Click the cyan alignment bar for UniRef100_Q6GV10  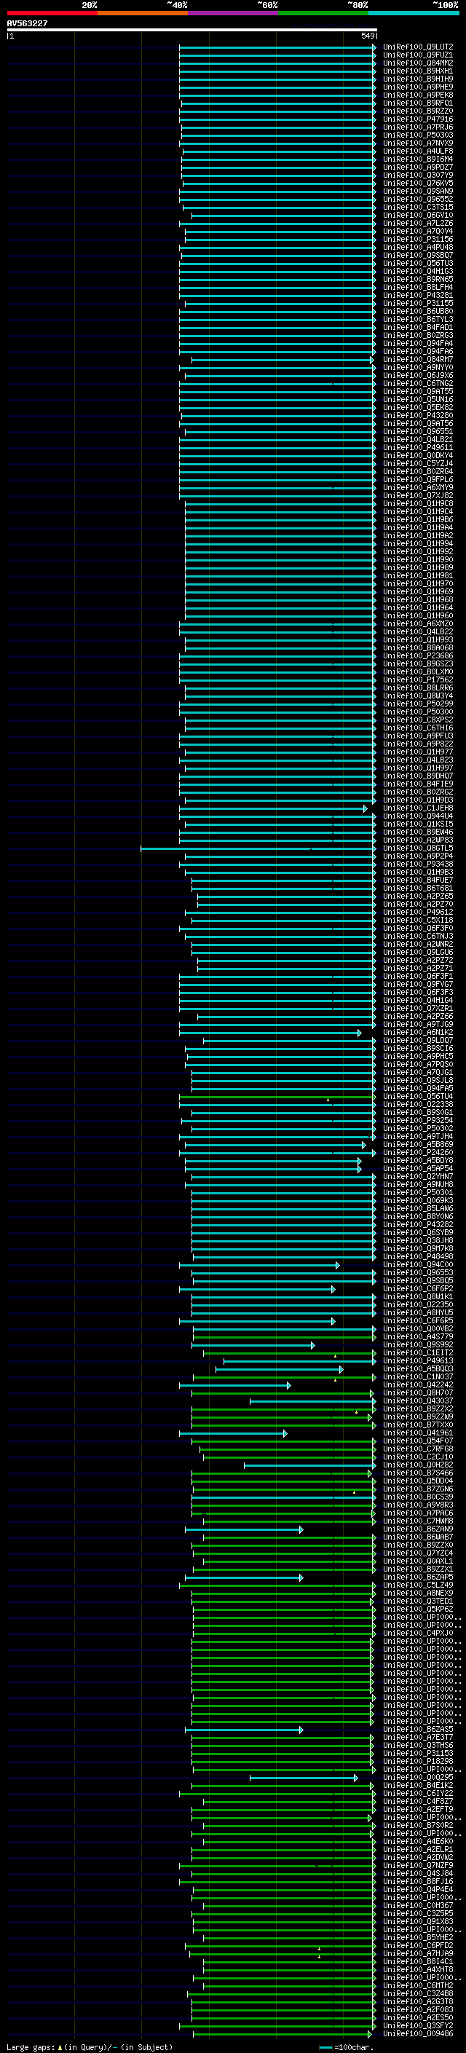(283, 215)
